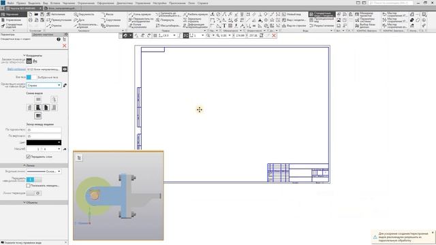Close the parallel processing notification
The width and height of the screenshot is (436, 245).
[x=433, y=233]
